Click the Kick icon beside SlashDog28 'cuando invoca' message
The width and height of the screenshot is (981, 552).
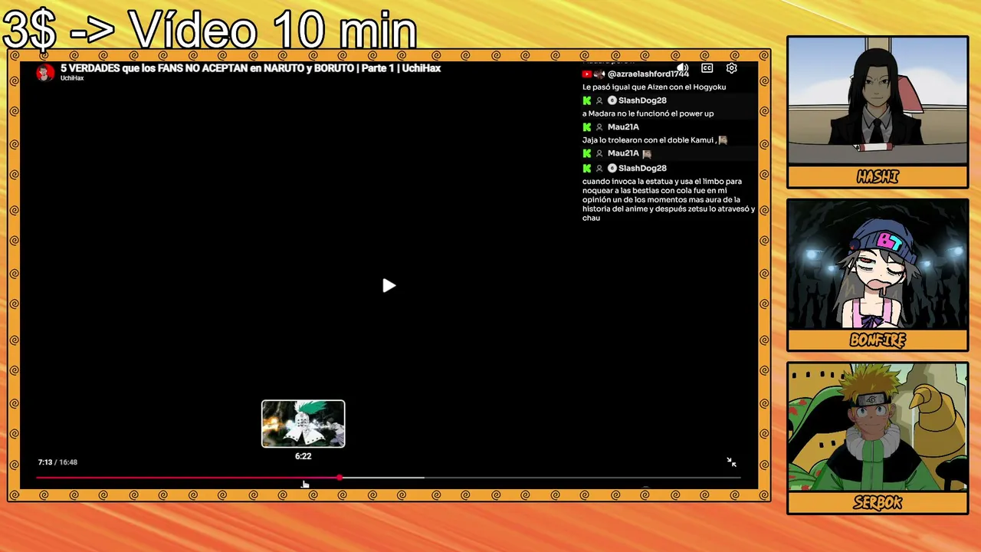tap(587, 168)
